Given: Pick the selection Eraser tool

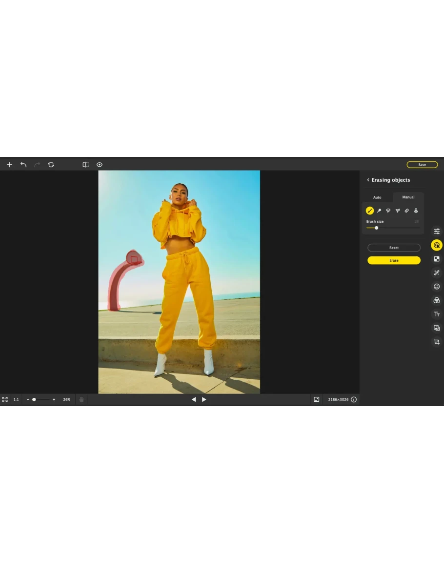Looking at the screenshot, I should click(x=407, y=211).
